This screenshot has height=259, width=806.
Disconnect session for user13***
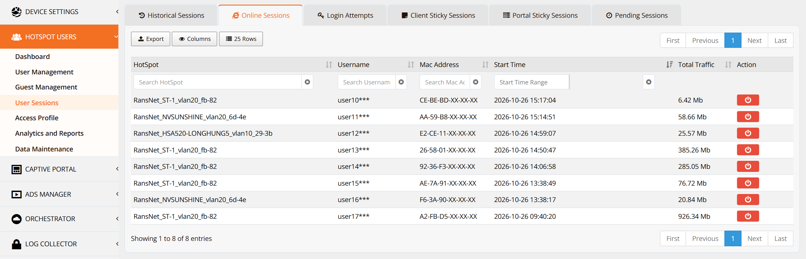point(748,150)
